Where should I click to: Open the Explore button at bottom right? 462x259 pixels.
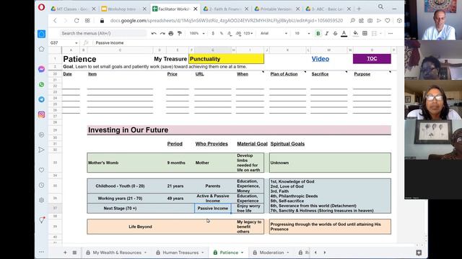point(419,253)
